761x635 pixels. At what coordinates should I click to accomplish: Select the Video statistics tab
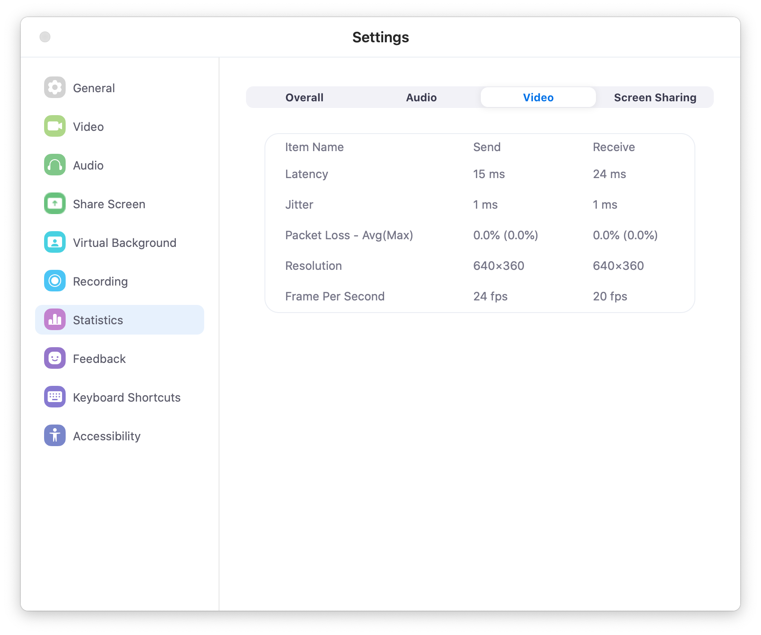pos(538,98)
